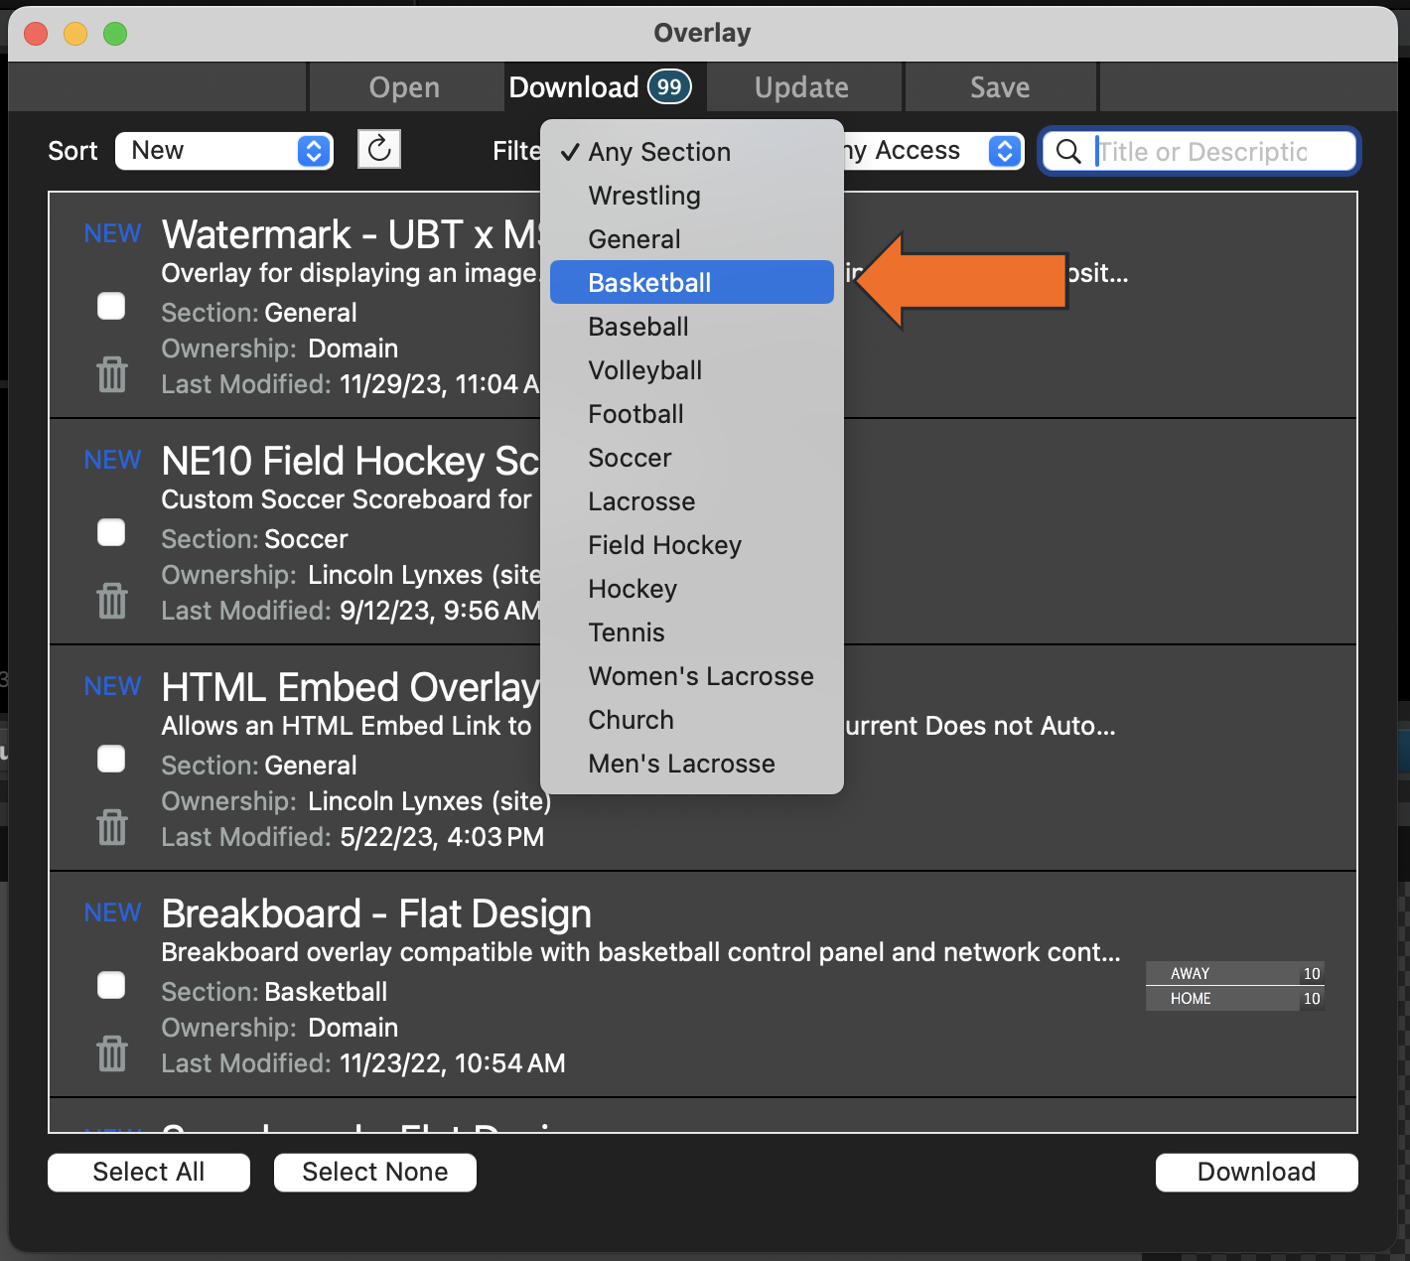Click the Download button
This screenshot has width=1410, height=1261.
coord(1256,1172)
